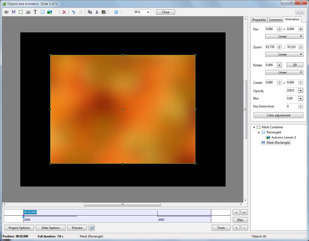
Task: Add a Button object (OK icon)
Action: (28, 12)
